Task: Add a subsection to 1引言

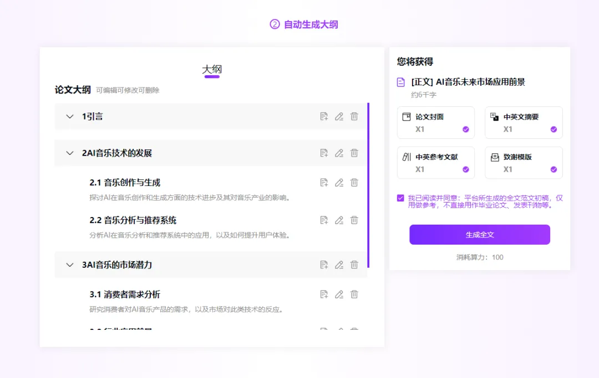Action: pyautogui.click(x=324, y=117)
